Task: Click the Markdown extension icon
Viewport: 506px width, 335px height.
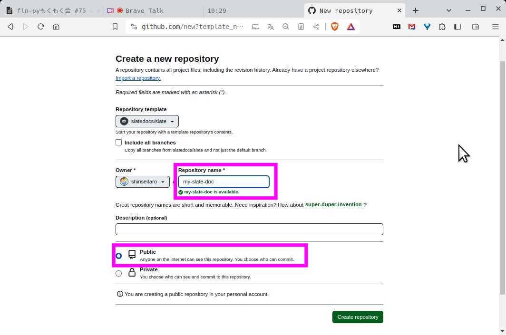Action: tap(397, 27)
